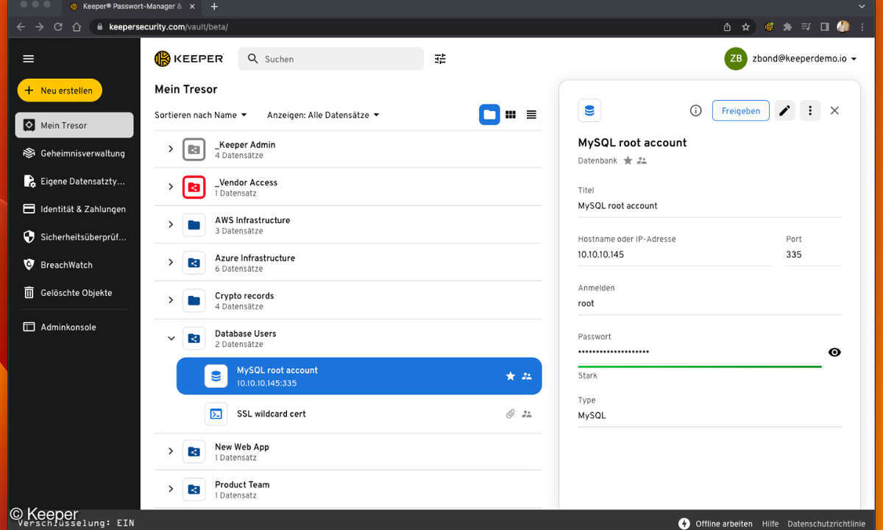
Task: Select the SSL wildcard cert record
Action: tap(359, 414)
